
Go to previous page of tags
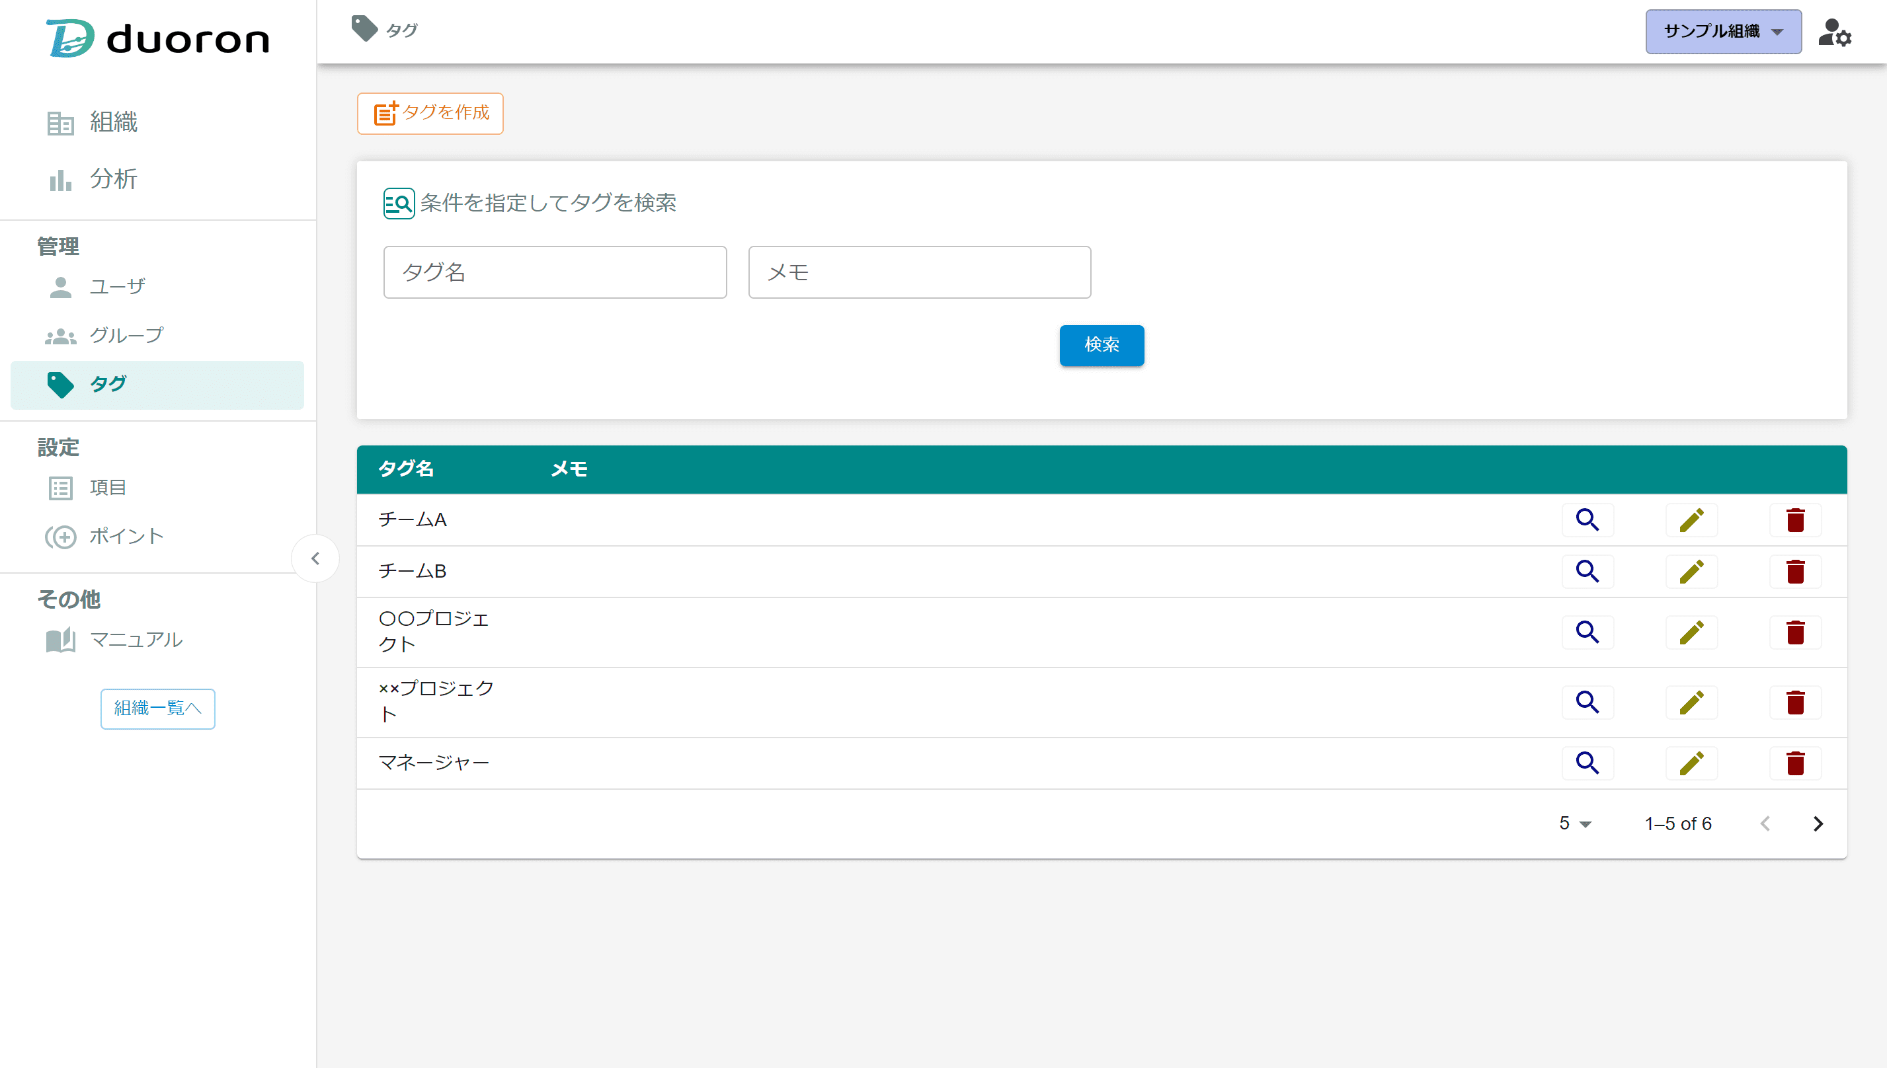(x=1765, y=823)
